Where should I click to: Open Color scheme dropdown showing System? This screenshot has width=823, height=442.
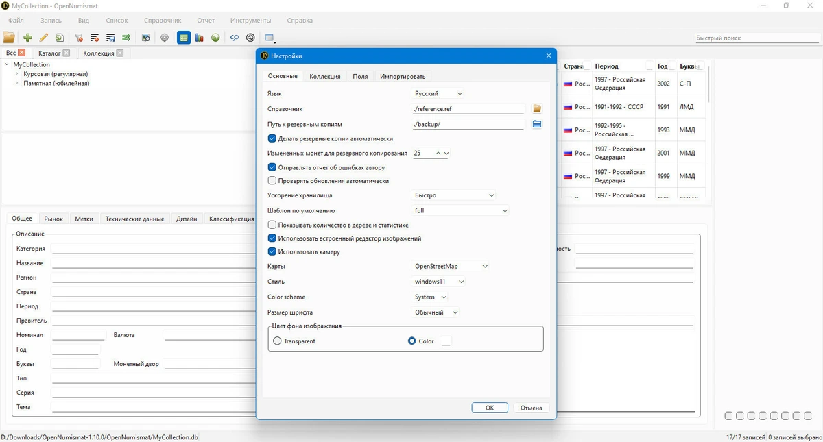click(431, 297)
